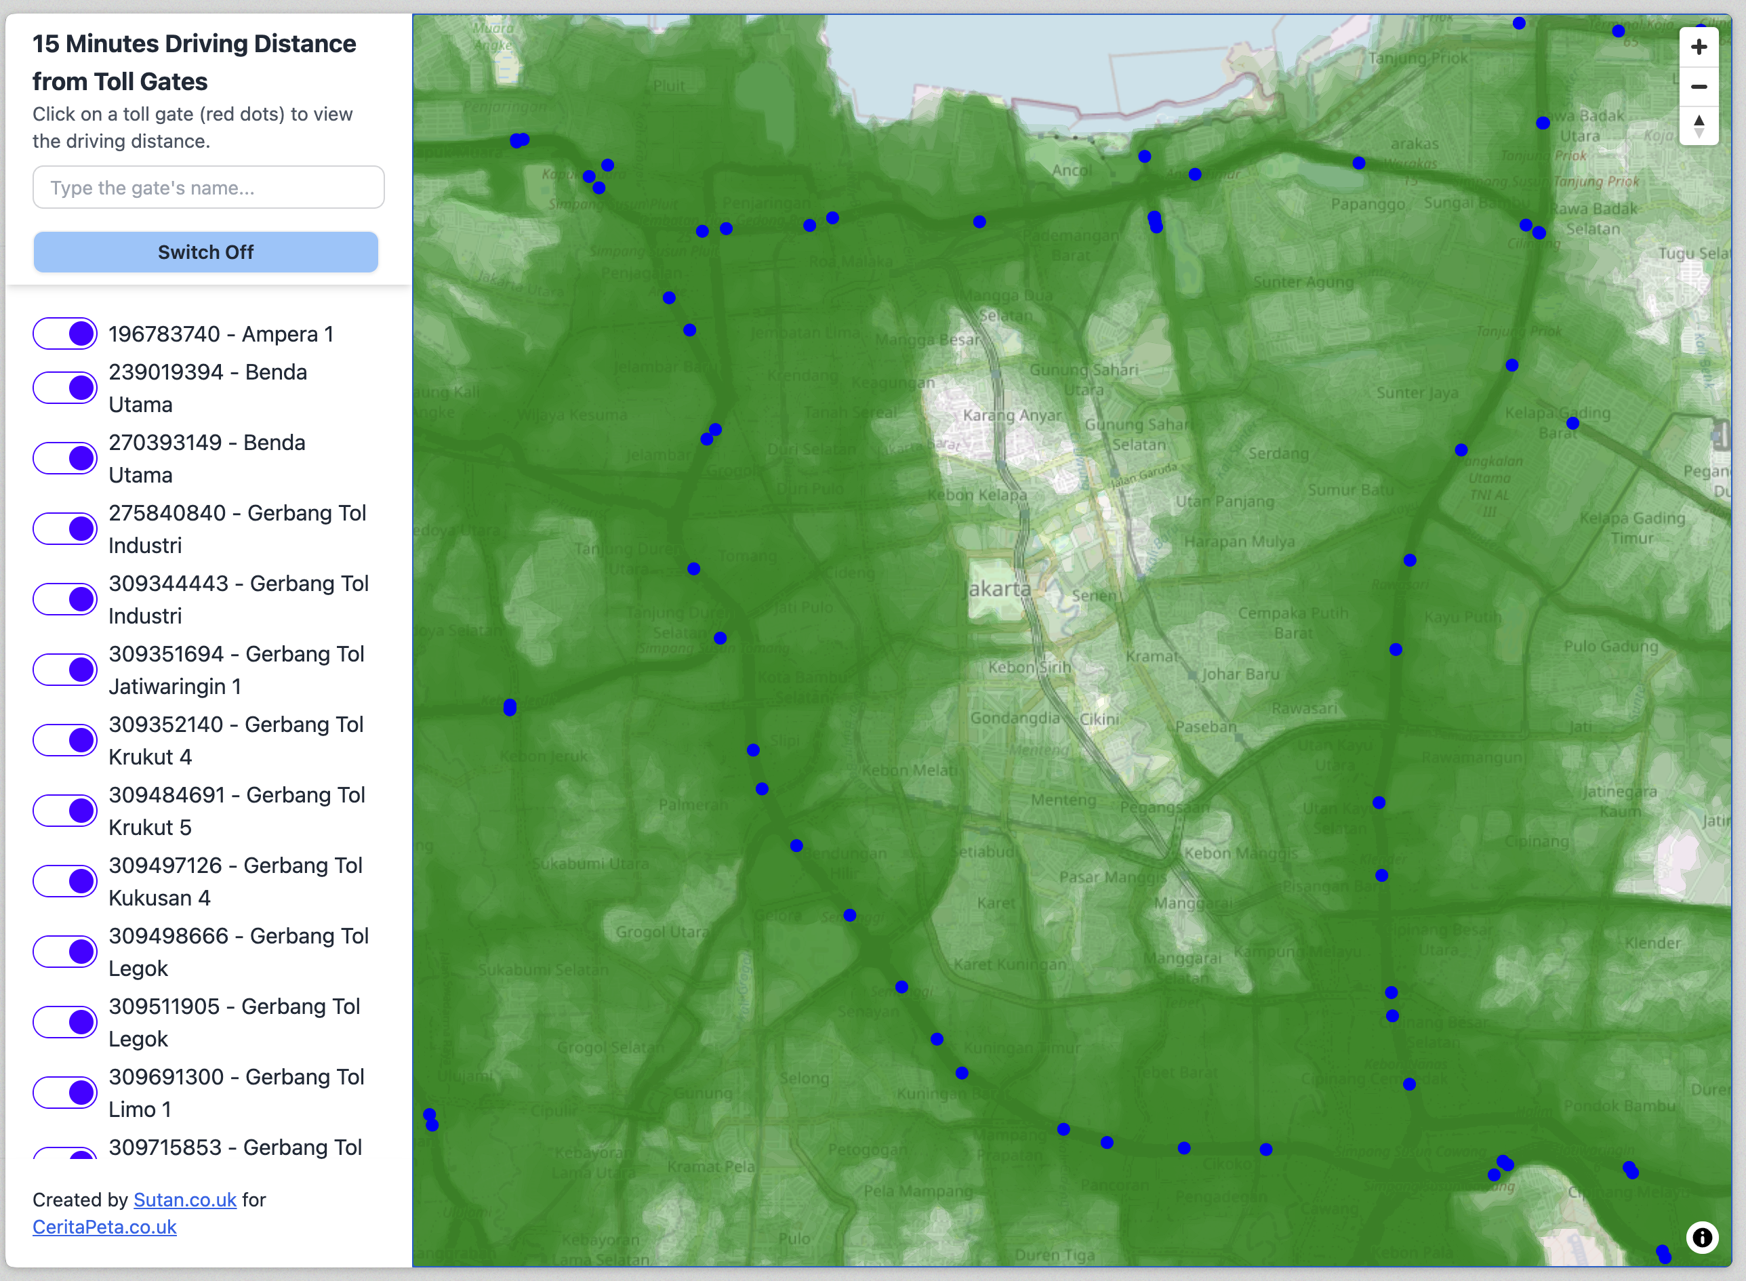Disable Gerbang Tol Krukut 4 switch
Image resolution: width=1746 pixels, height=1281 pixels.
[65, 741]
